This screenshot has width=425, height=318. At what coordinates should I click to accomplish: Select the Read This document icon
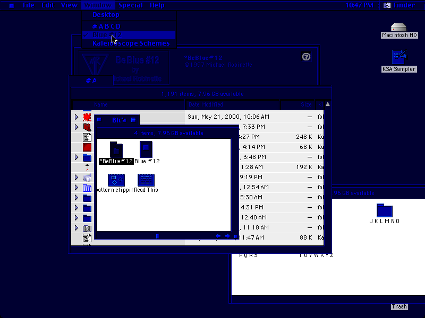[x=146, y=180]
